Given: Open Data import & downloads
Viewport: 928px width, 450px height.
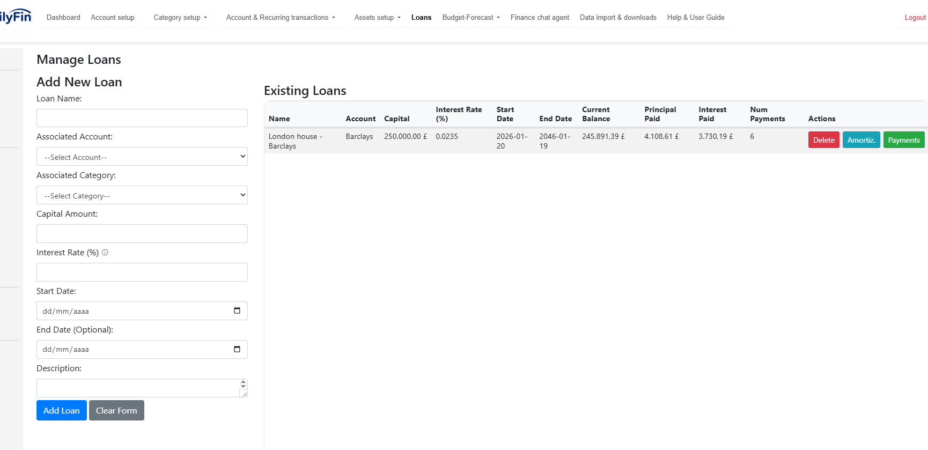Looking at the screenshot, I should (618, 18).
